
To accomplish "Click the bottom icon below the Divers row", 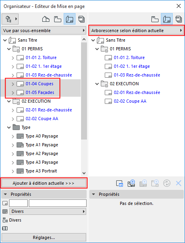I will (5, 228).
